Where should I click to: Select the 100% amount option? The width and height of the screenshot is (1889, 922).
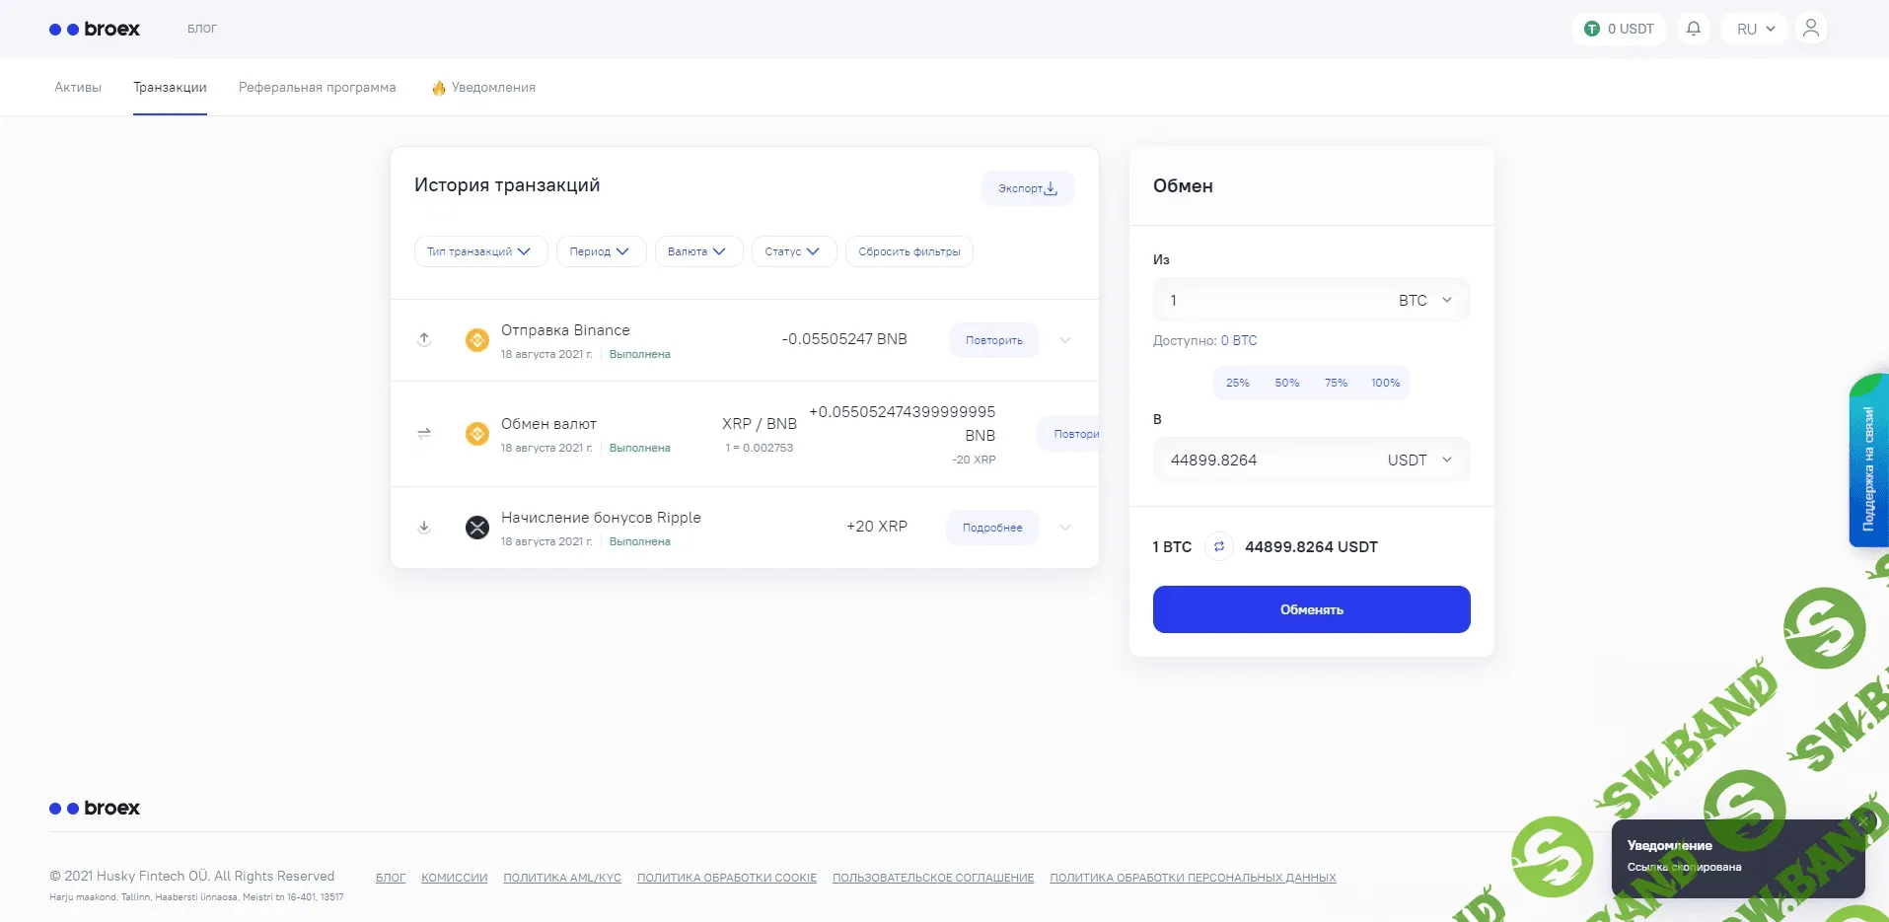point(1385,383)
